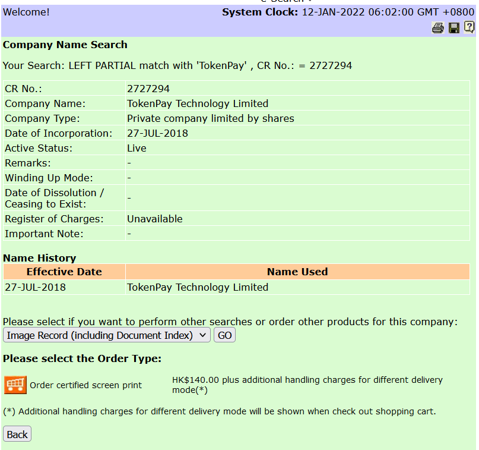Click the 'Your Search: LEFT PARTIAL match' line
The width and height of the screenshot is (479, 450).
tap(177, 65)
